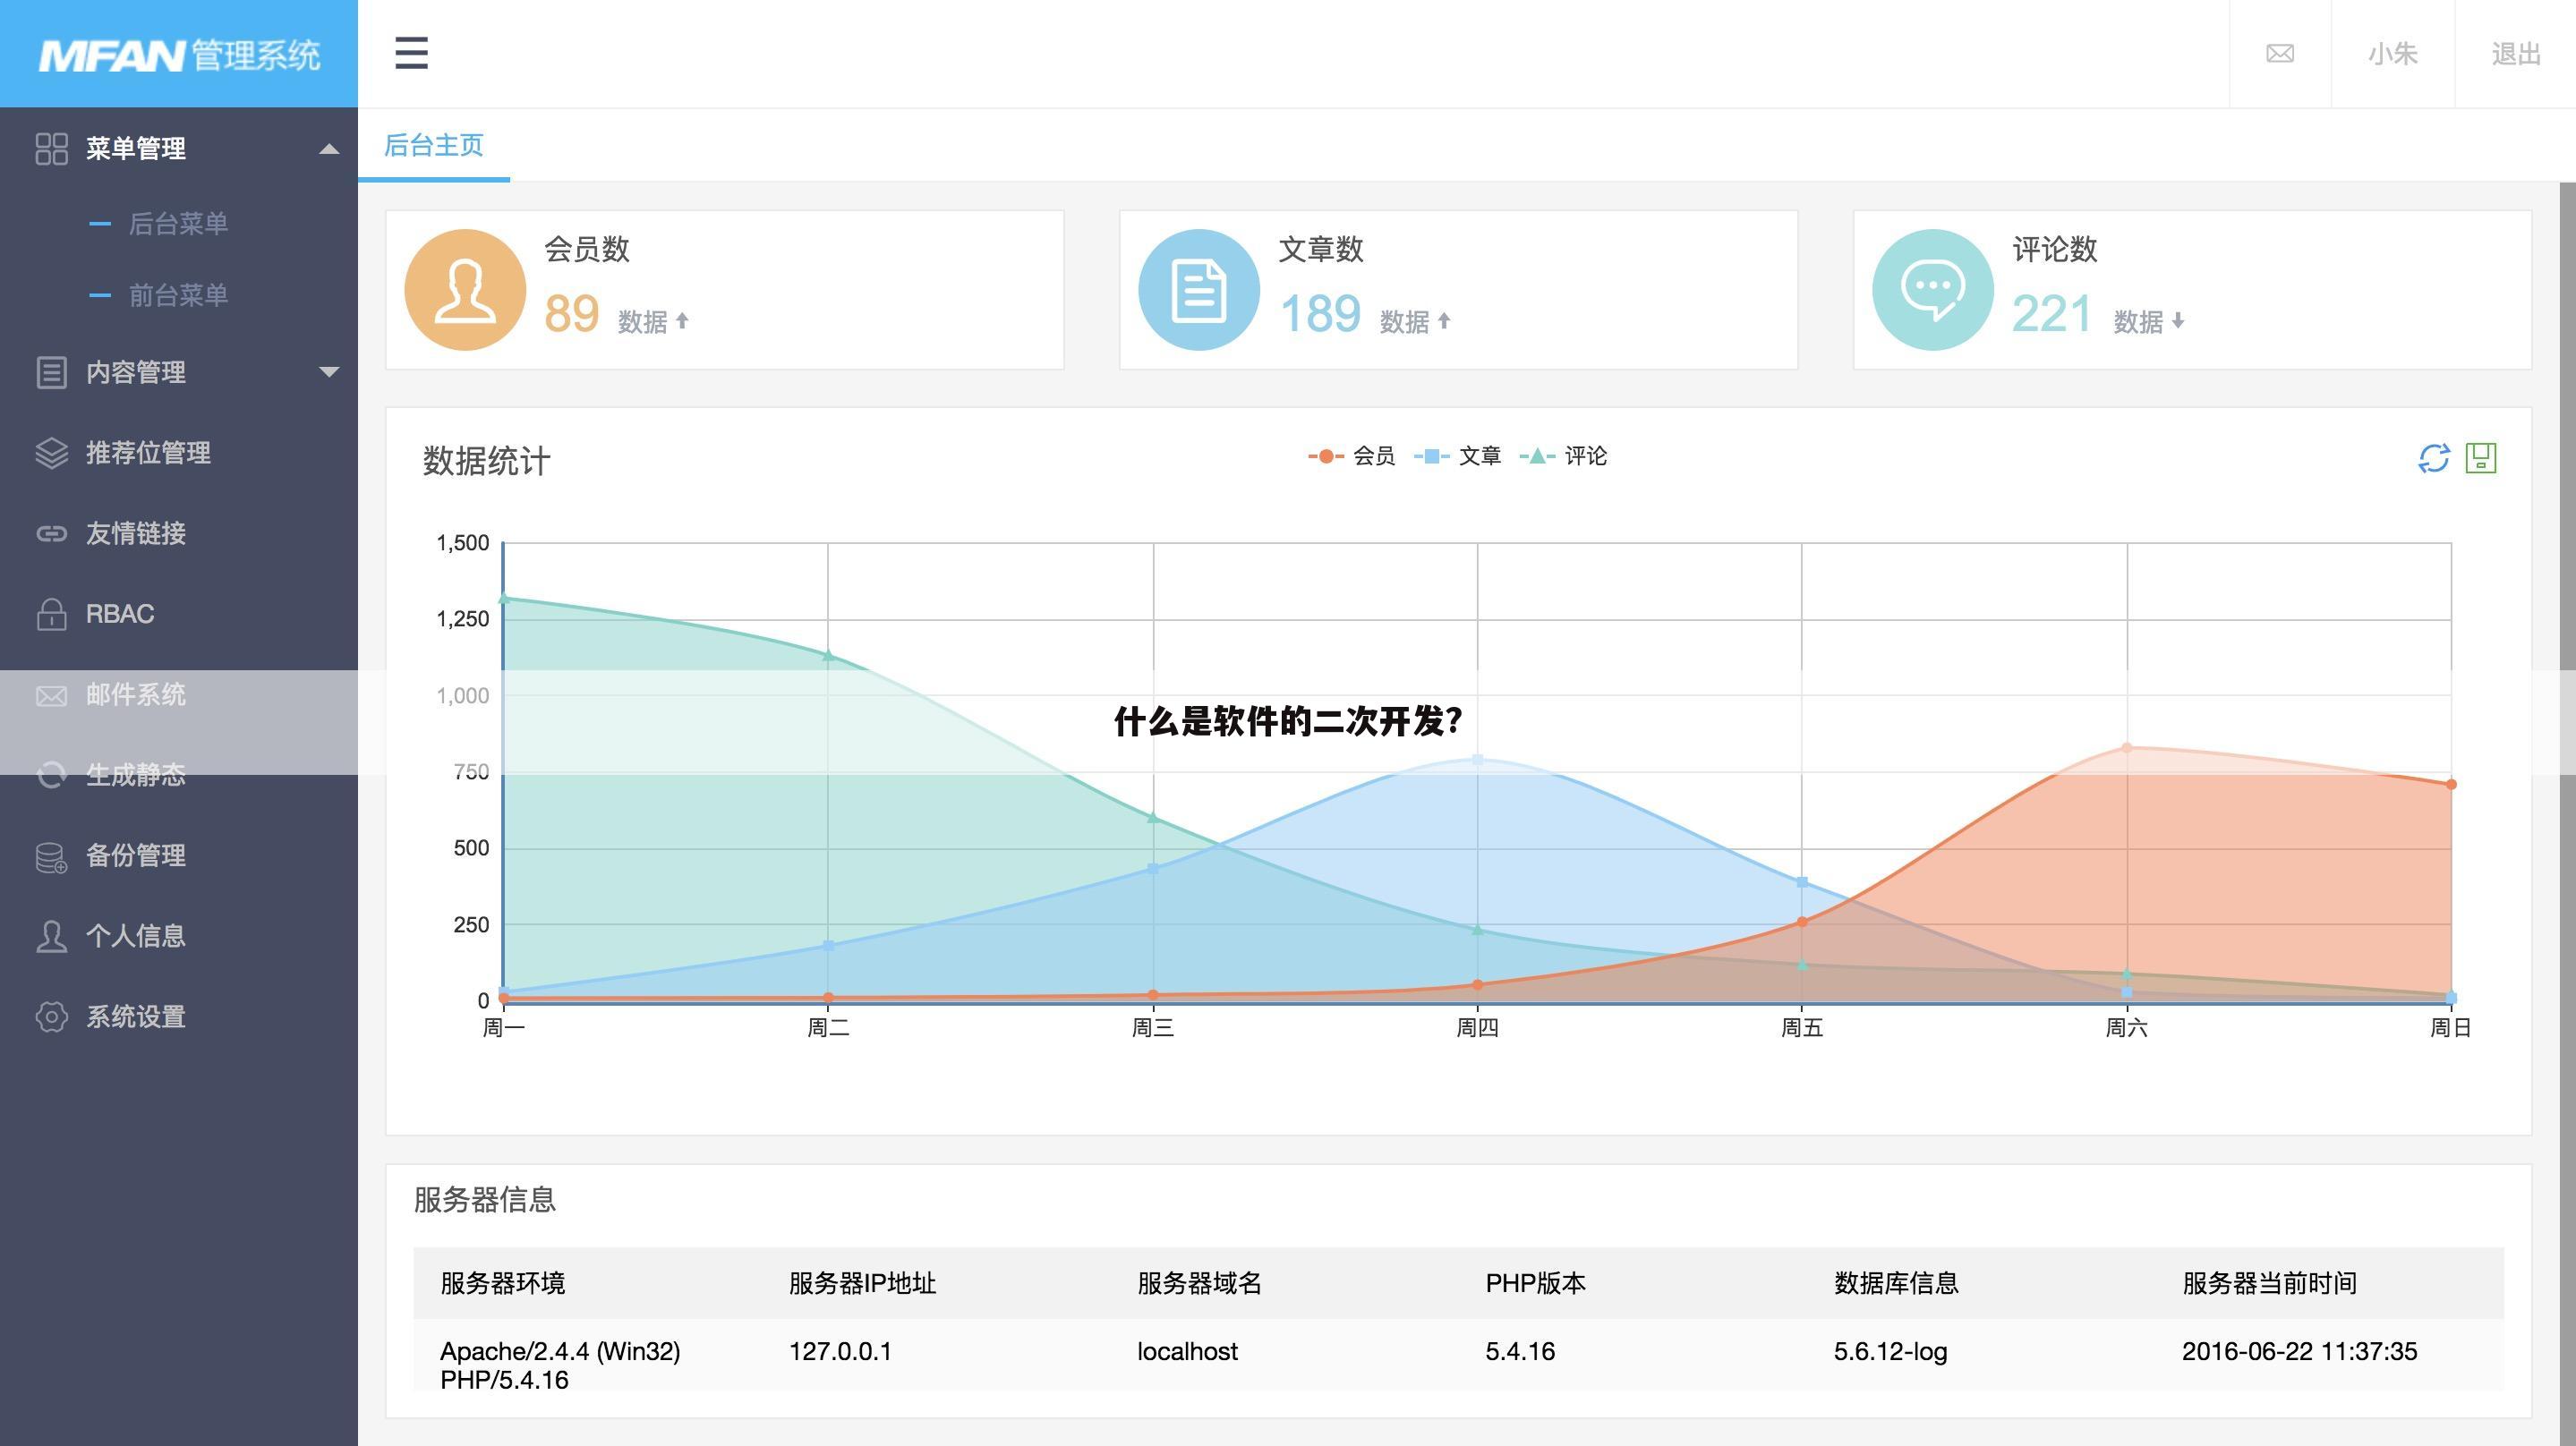Click the 内容管理 document icon
The image size is (2576, 1446).
tap(51, 372)
